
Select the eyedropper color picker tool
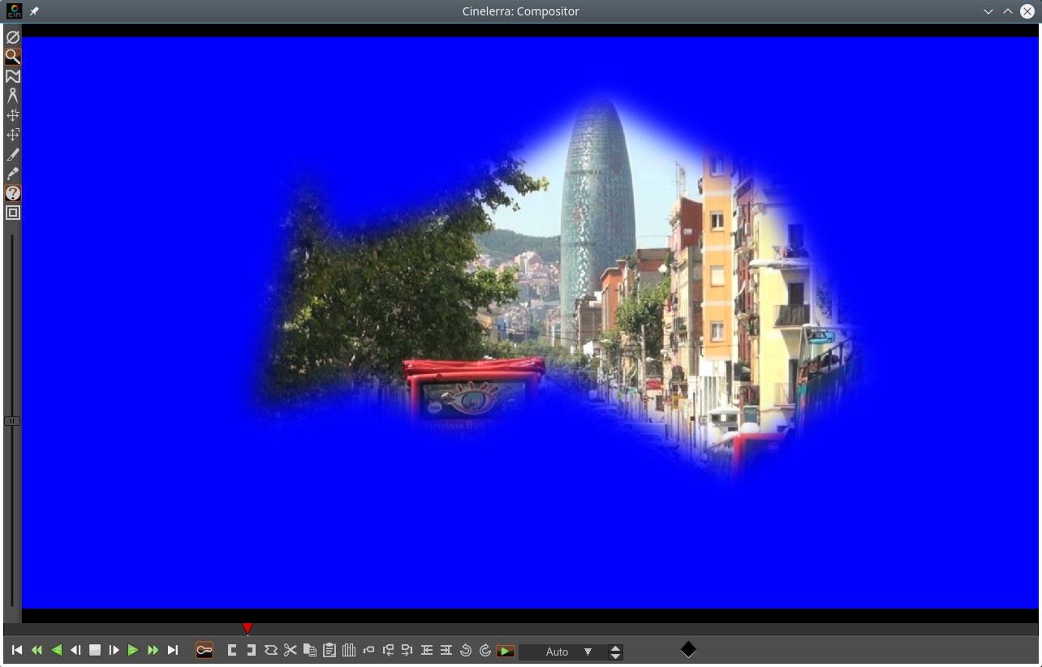pos(13,174)
